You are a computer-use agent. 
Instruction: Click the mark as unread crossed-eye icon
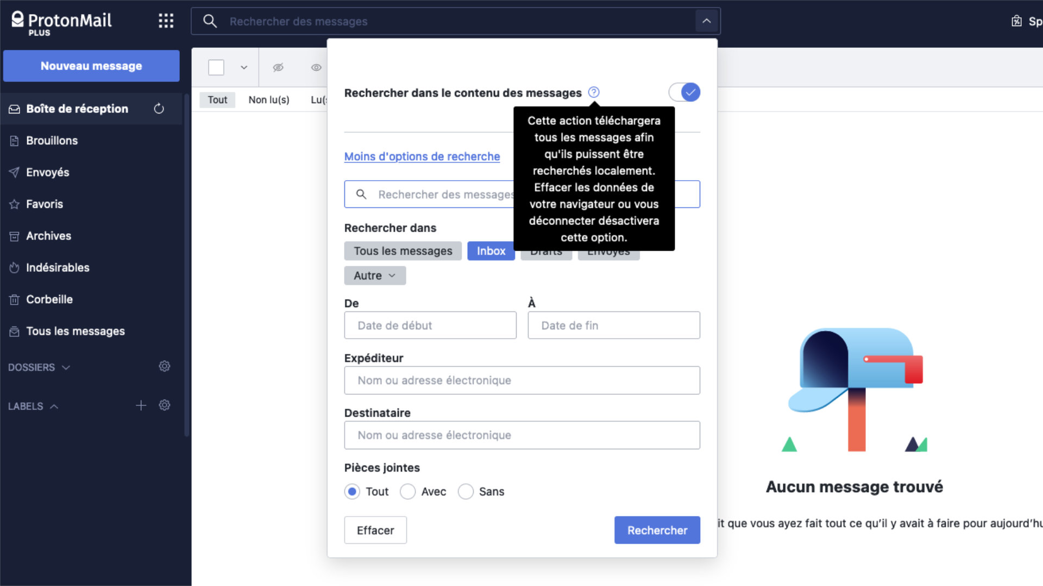[x=278, y=67]
